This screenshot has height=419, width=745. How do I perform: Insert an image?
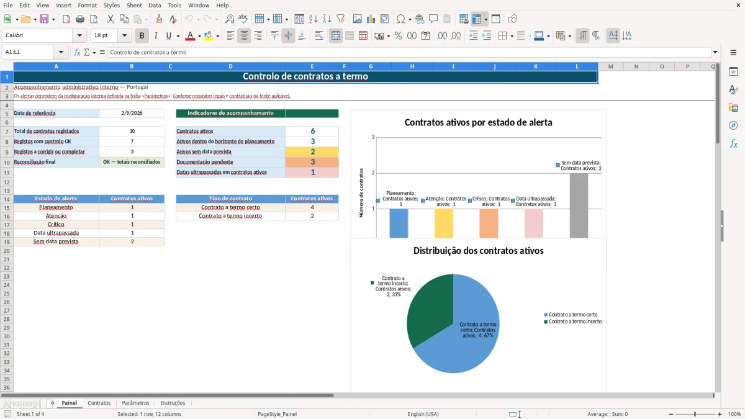point(358,19)
